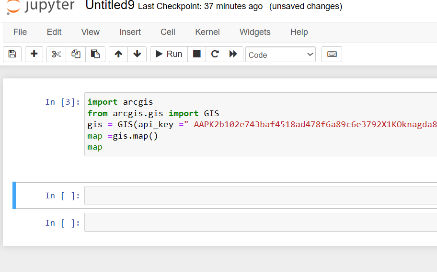Restart the kernel icon
This screenshot has height=272, width=437.
(215, 54)
